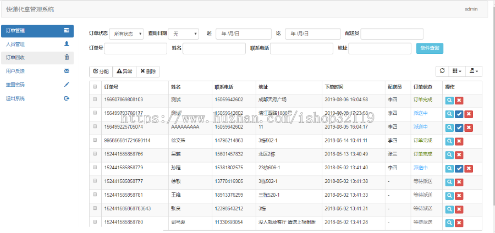Screen dimensions: 495x233
Task: Open 用户反馈 in the sidebar
Action: click(x=37, y=71)
